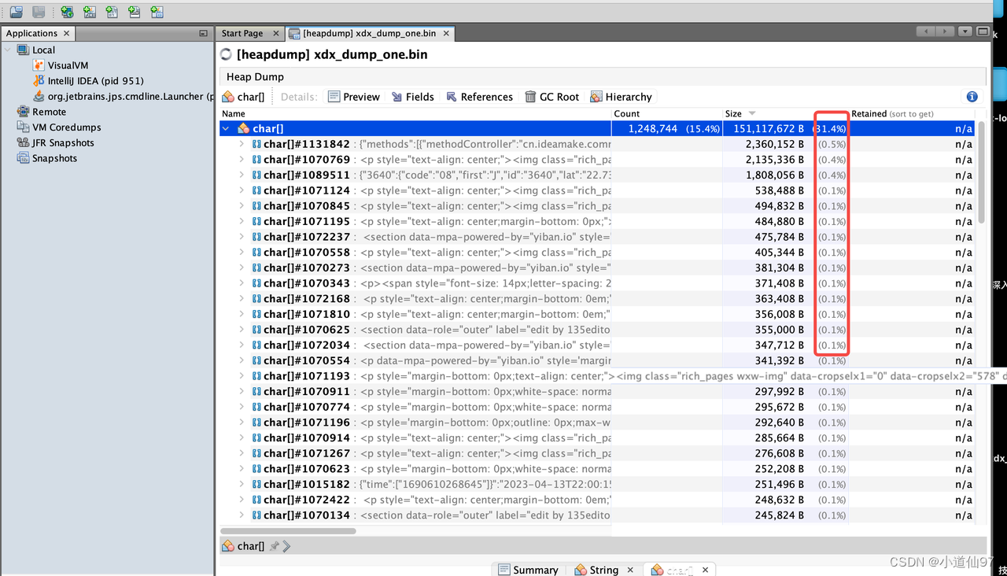The width and height of the screenshot is (1007, 576).
Task: Toggle the Preview details button
Action: point(354,97)
